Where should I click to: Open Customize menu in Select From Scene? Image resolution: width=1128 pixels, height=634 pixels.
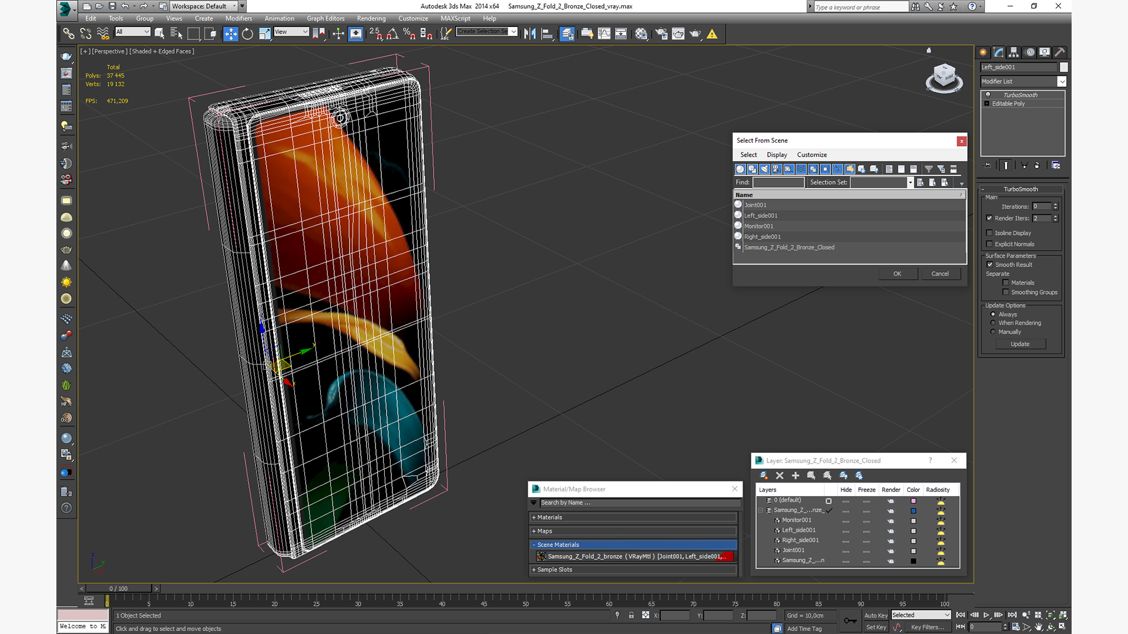(x=812, y=155)
